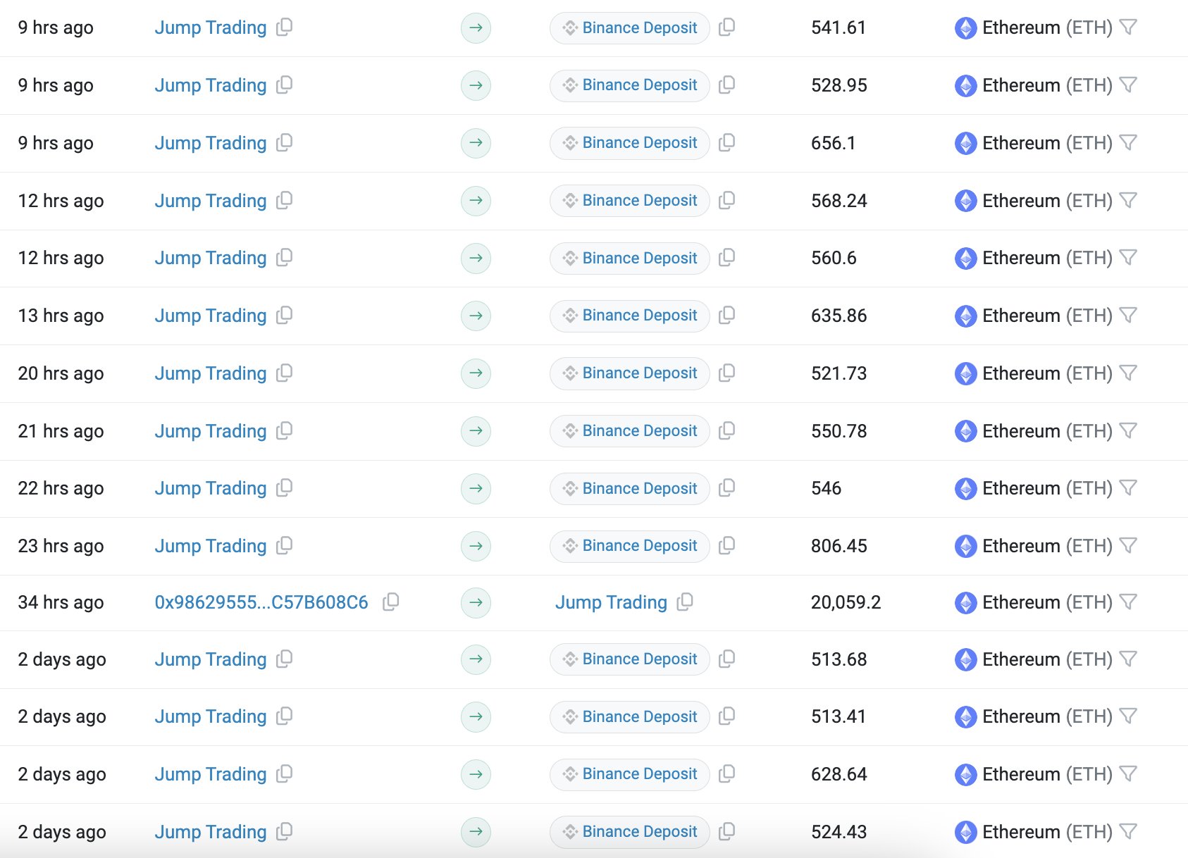The image size is (1188, 858).
Task: Copy the Jump Trading address in the 560.6 row
Action: (x=285, y=258)
